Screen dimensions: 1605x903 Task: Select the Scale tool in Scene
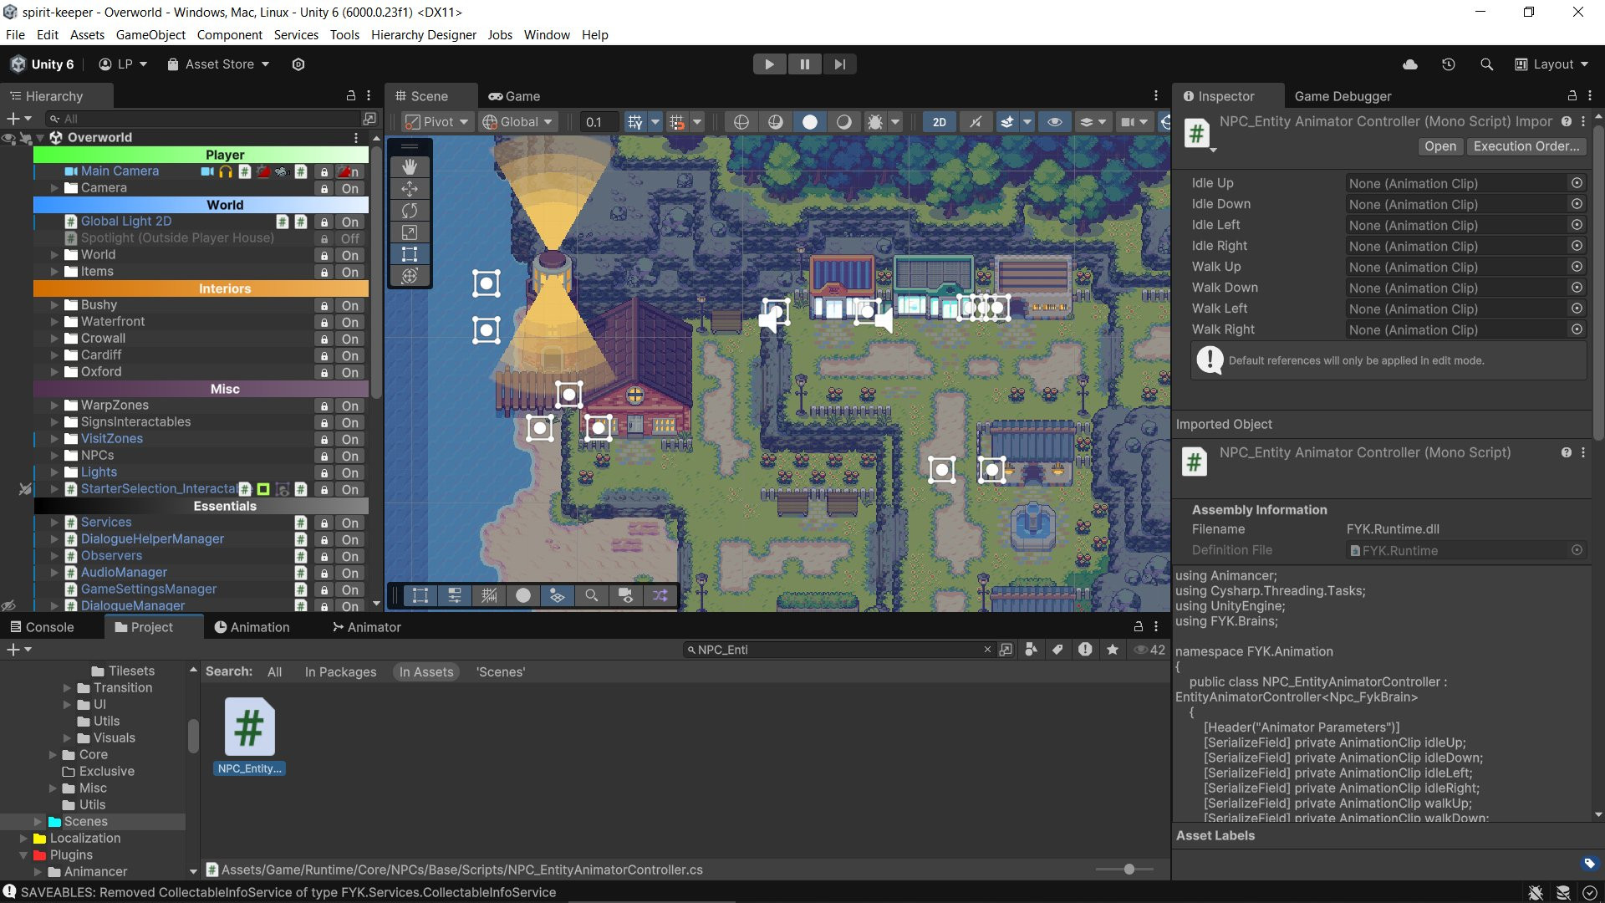pyautogui.click(x=410, y=232)
